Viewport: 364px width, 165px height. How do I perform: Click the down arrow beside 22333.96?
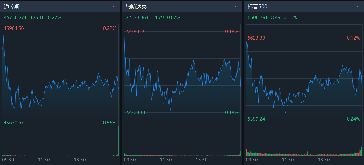pyautogui.click(x=147, y=17)
